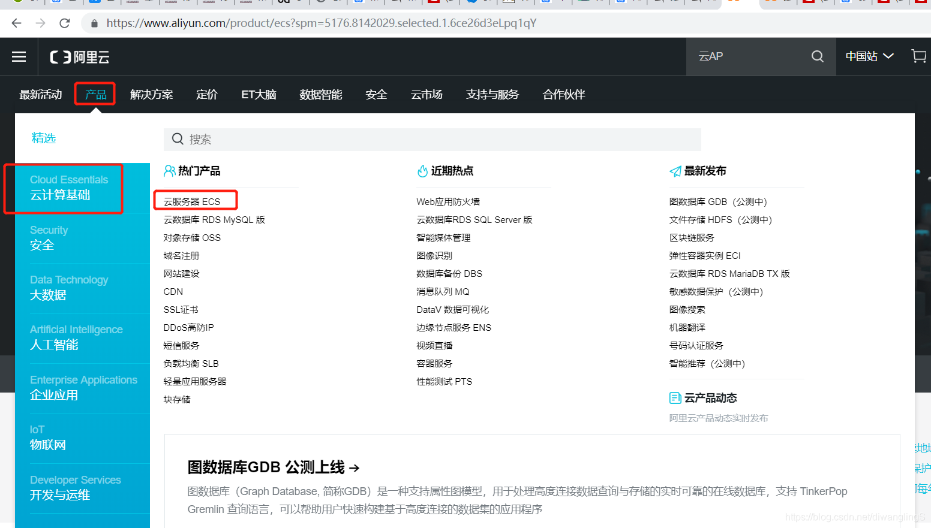The image size is (931, 528).
Task: Click the Aliyun logo
Action: coord(80,57)
